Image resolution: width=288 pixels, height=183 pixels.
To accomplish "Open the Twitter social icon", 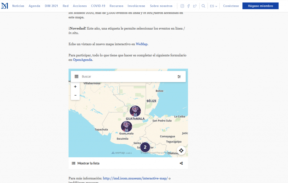I will coord(195,6).
